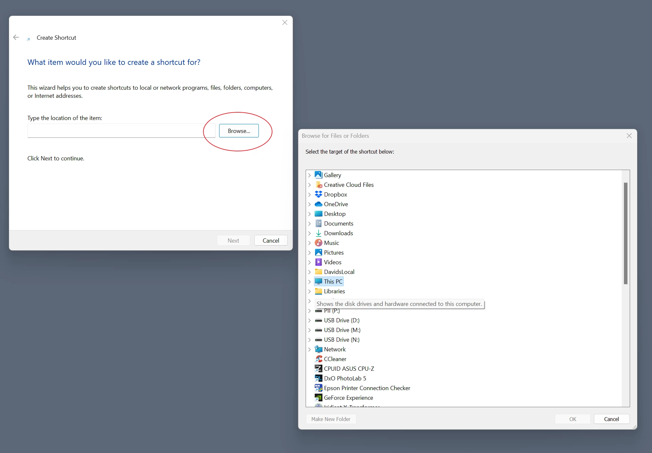Select the Downloads folder item
This screenshot has height=453, width=652.
[x=338, y=233]
